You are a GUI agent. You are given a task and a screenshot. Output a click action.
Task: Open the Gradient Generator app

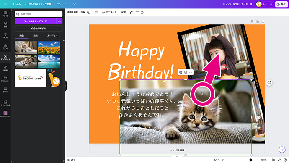(x=5, y=114)
